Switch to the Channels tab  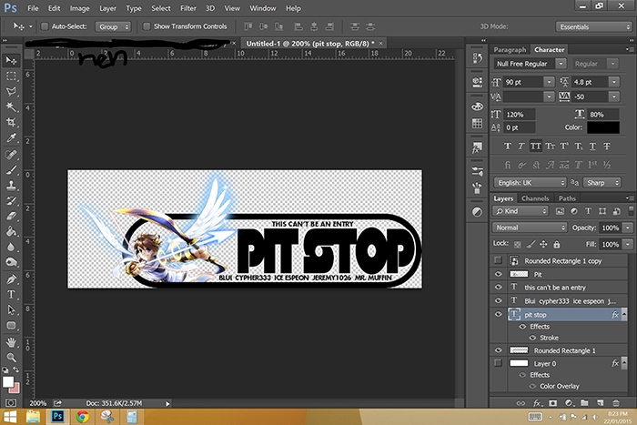click(535, 198)
